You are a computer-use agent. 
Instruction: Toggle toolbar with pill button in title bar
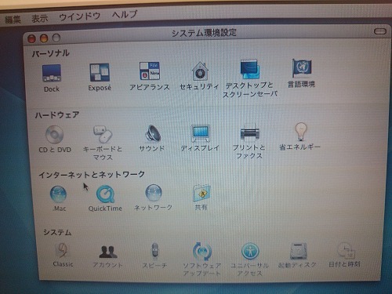point(380,31)
